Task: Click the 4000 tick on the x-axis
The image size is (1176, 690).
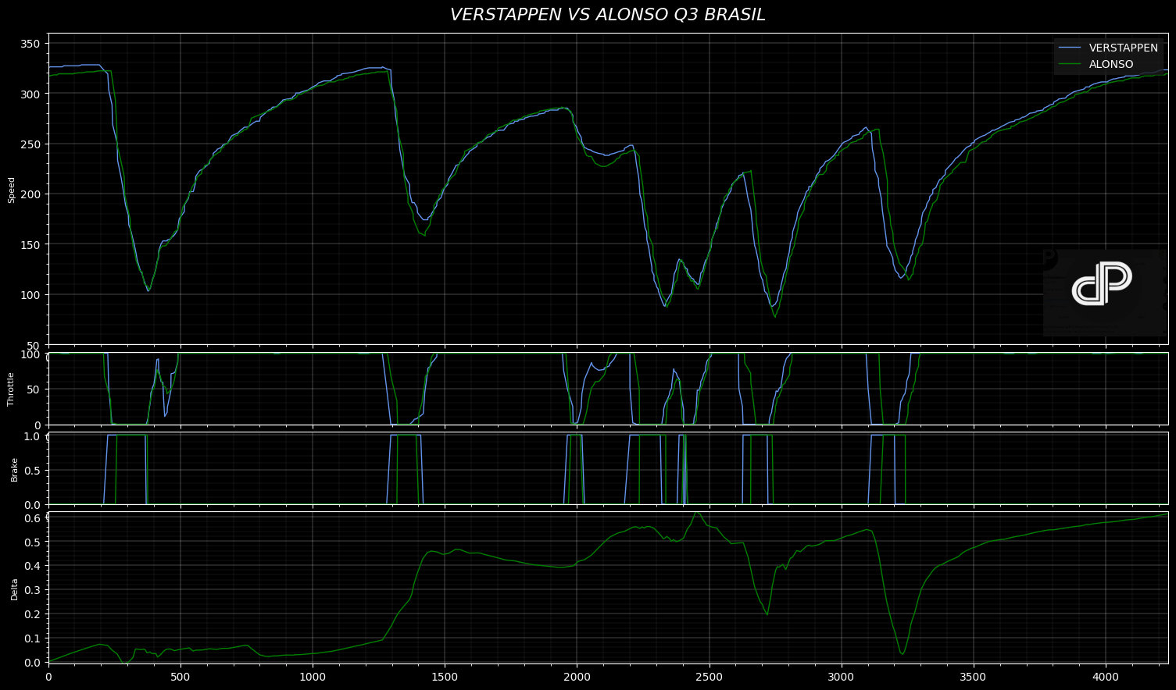Action: (x=1105, y=676)
